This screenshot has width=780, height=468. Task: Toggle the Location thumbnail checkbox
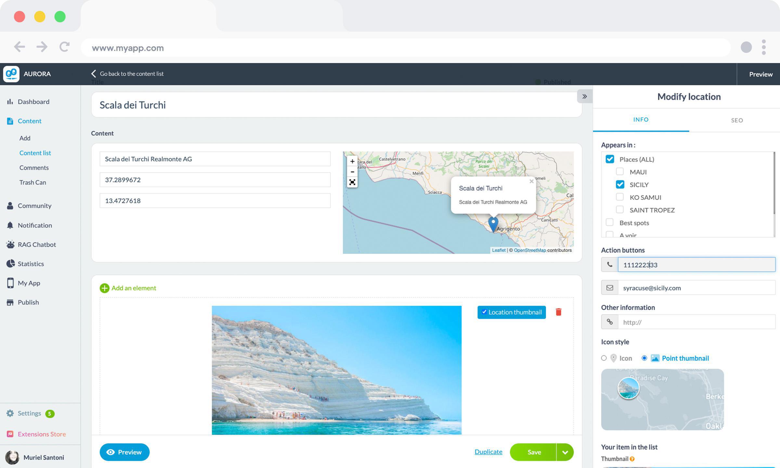coord(484,312)
